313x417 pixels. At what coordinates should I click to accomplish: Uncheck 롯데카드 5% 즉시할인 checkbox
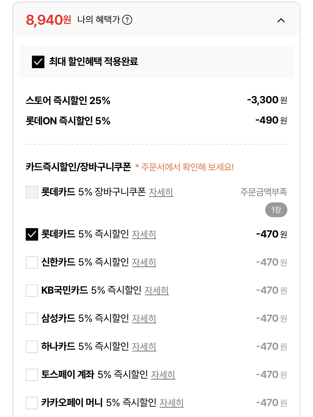(x=32, y=234)
